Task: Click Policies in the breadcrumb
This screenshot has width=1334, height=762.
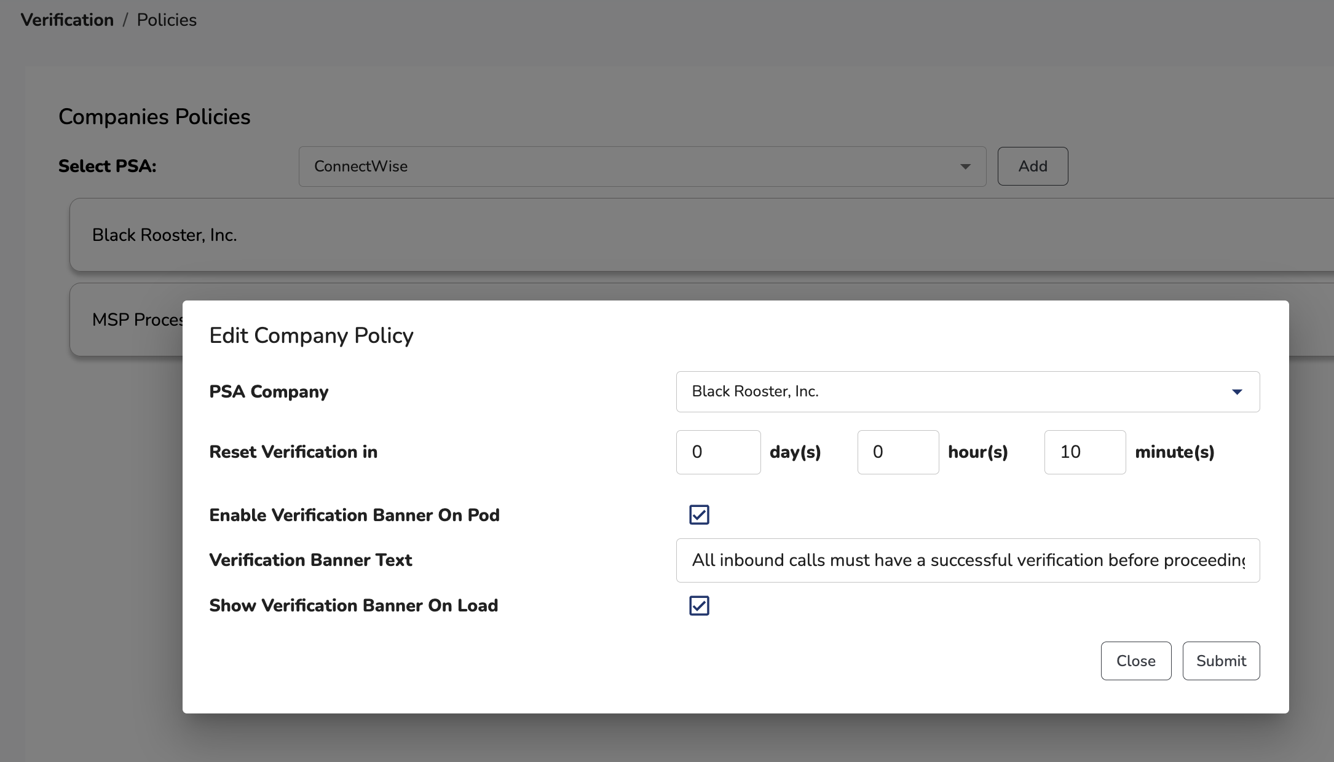Action: pyautogui.click(x=167, y=20)
